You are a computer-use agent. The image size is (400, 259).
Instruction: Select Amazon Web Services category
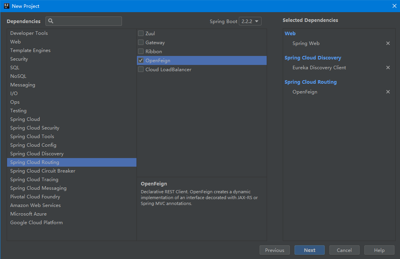tap(72, 205)
